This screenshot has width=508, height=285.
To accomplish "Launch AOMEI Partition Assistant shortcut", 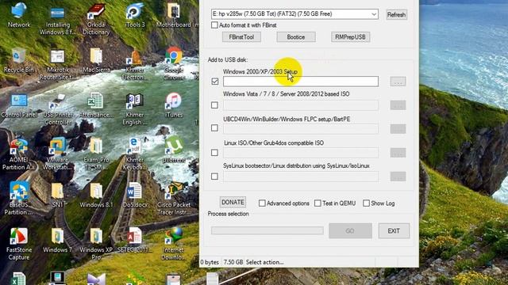I will pos(18,154).
